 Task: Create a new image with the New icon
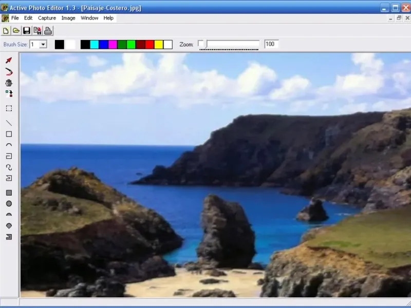(6, 31)
